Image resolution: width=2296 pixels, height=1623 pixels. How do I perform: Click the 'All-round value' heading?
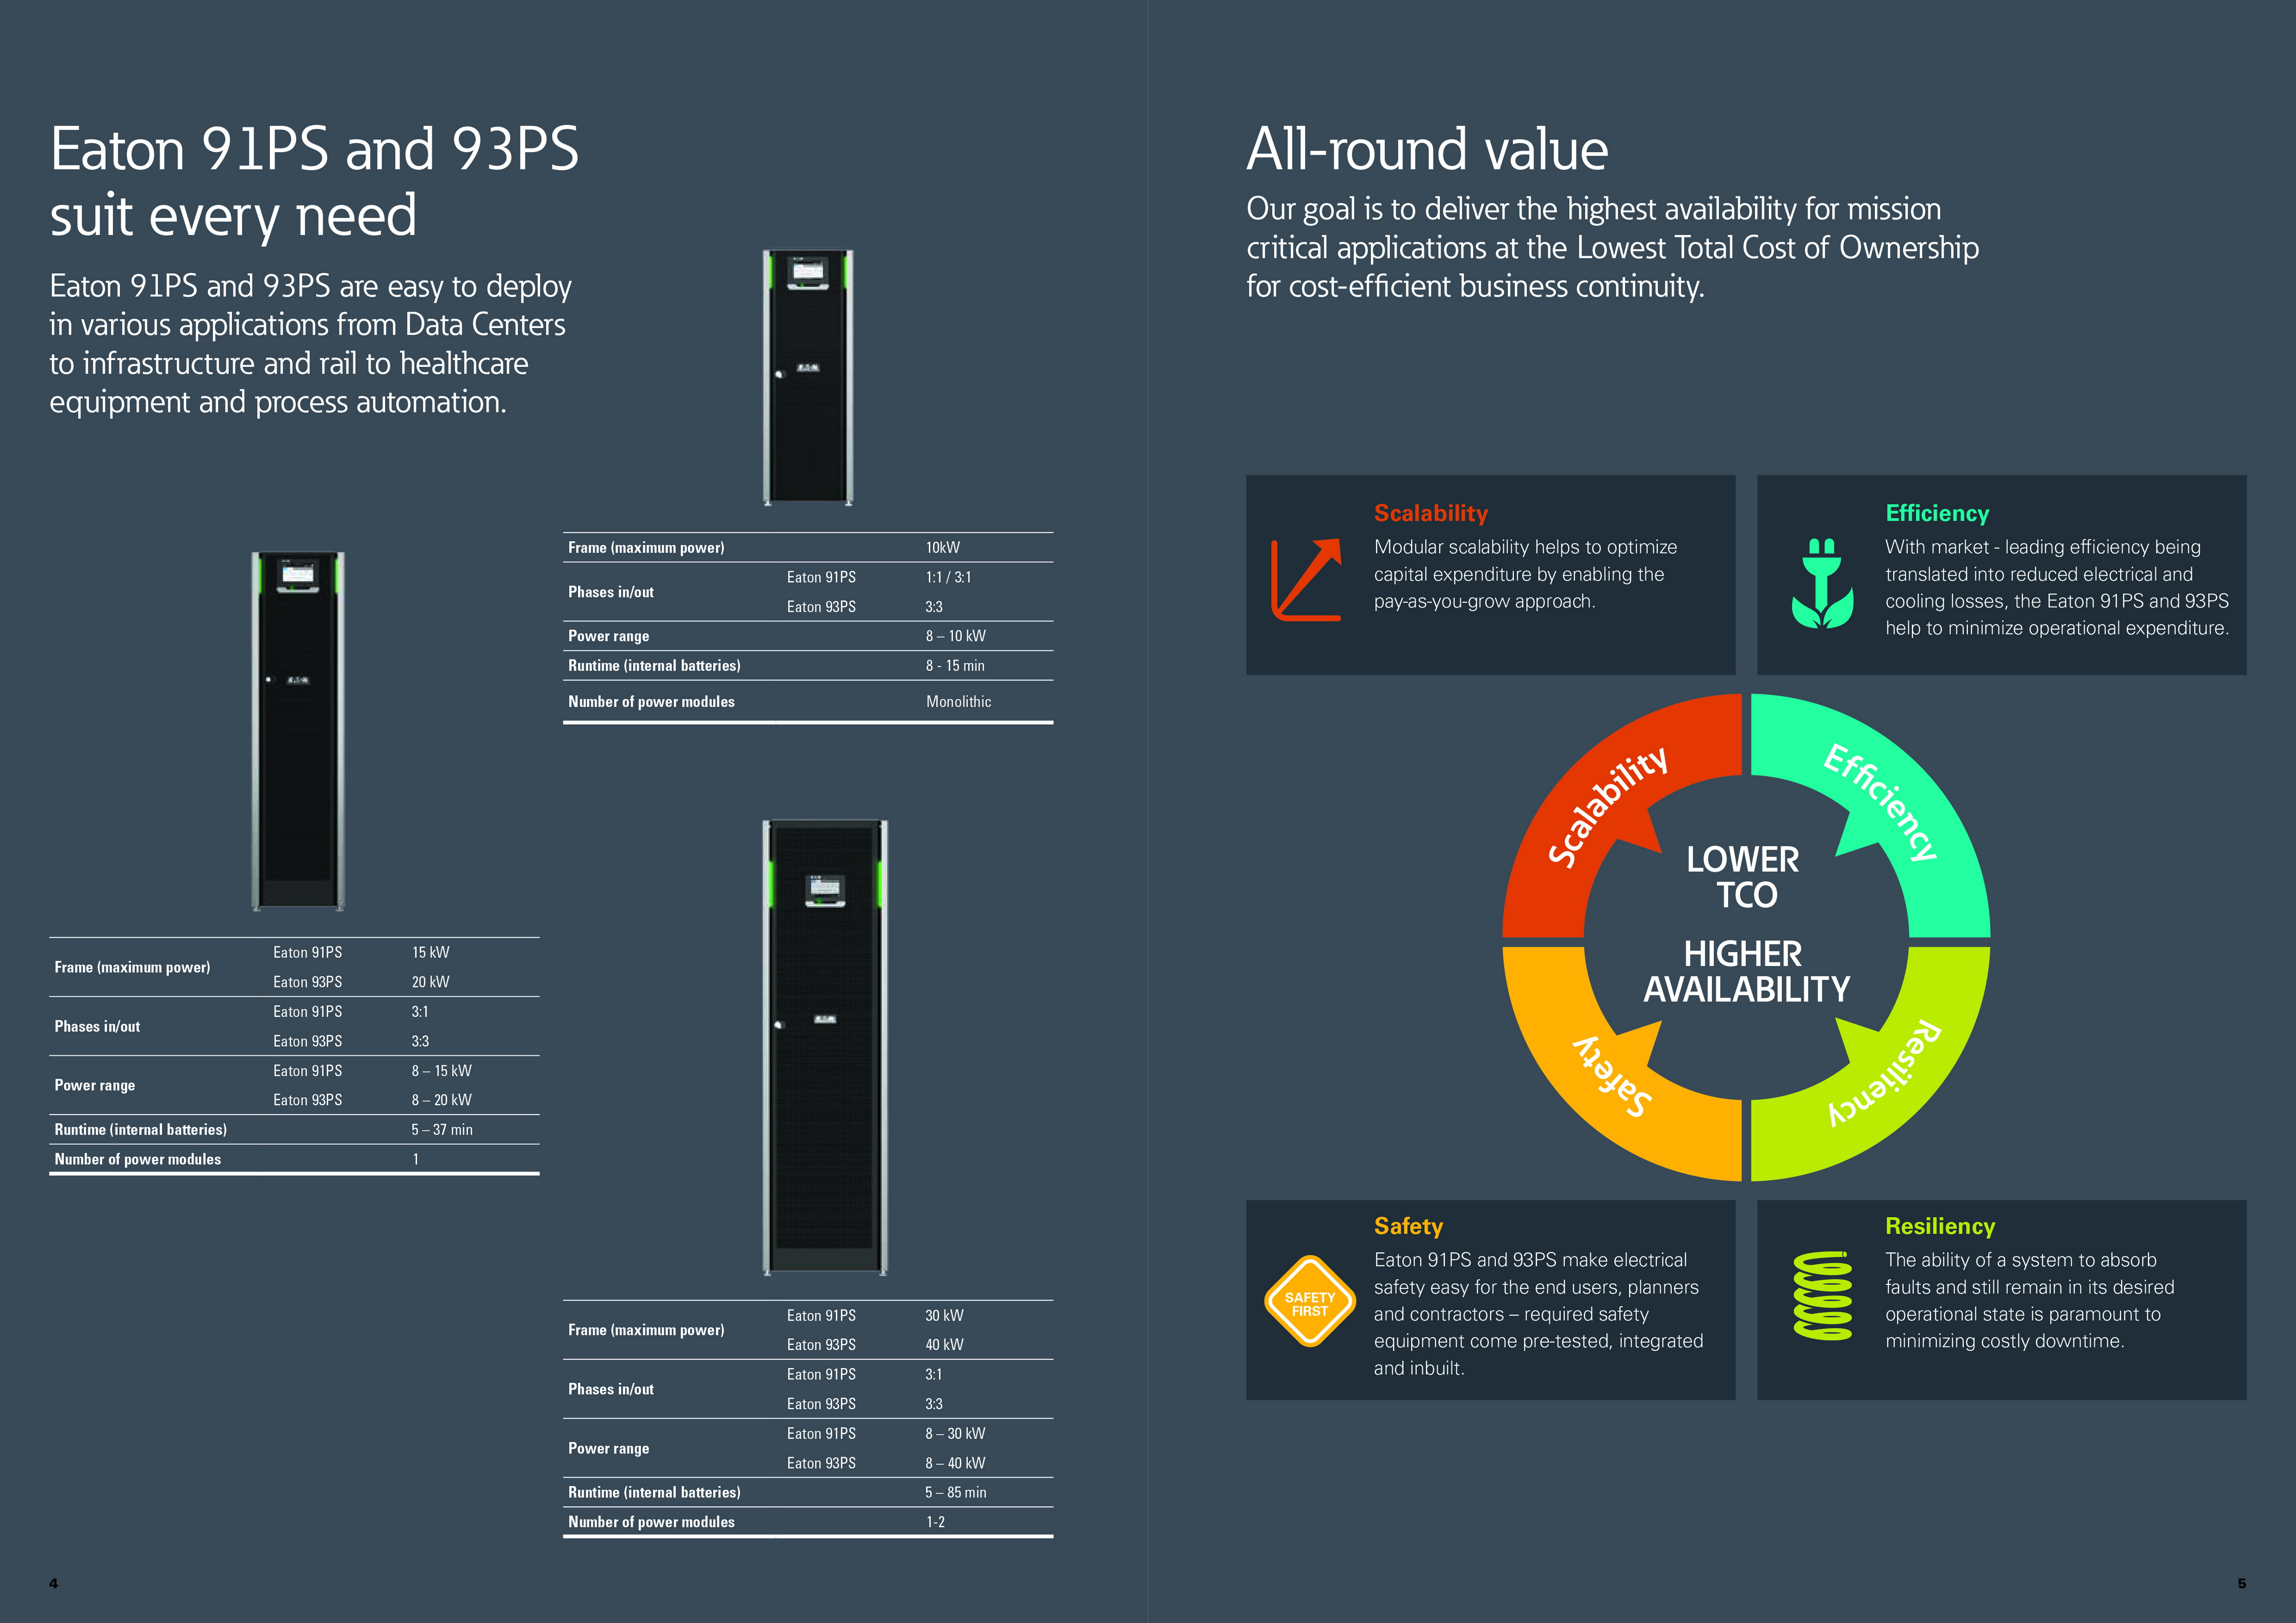coord(1427,150)
